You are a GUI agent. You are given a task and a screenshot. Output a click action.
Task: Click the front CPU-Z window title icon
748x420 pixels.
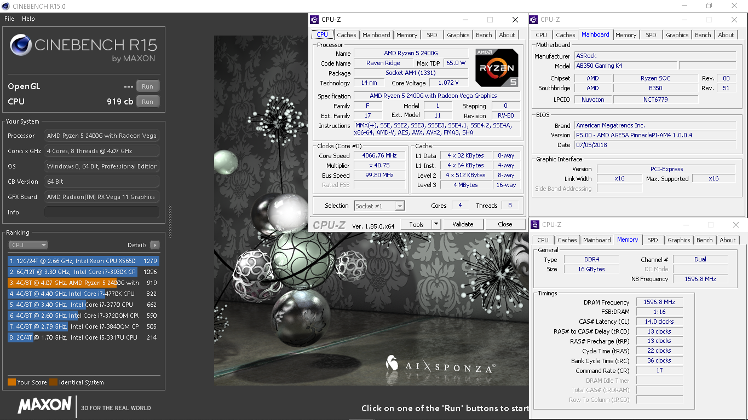[314, 20]
